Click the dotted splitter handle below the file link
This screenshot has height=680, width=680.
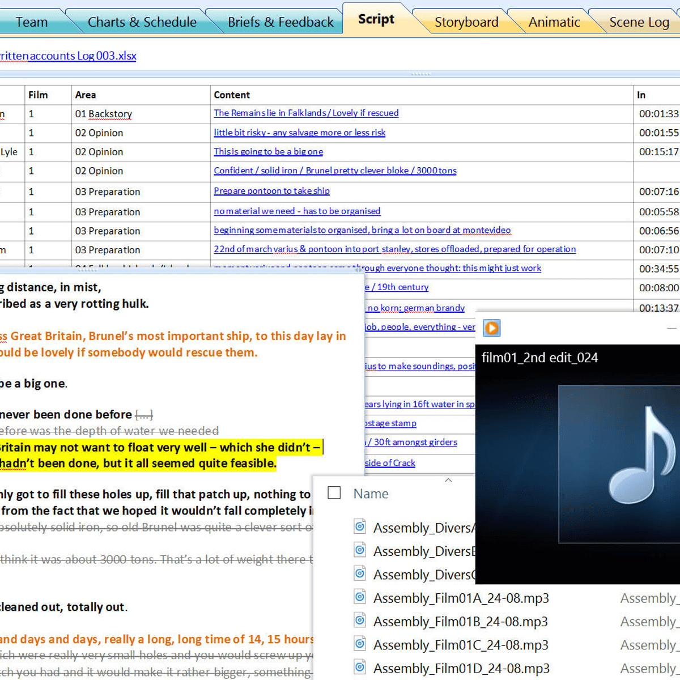tap(420, 73)
